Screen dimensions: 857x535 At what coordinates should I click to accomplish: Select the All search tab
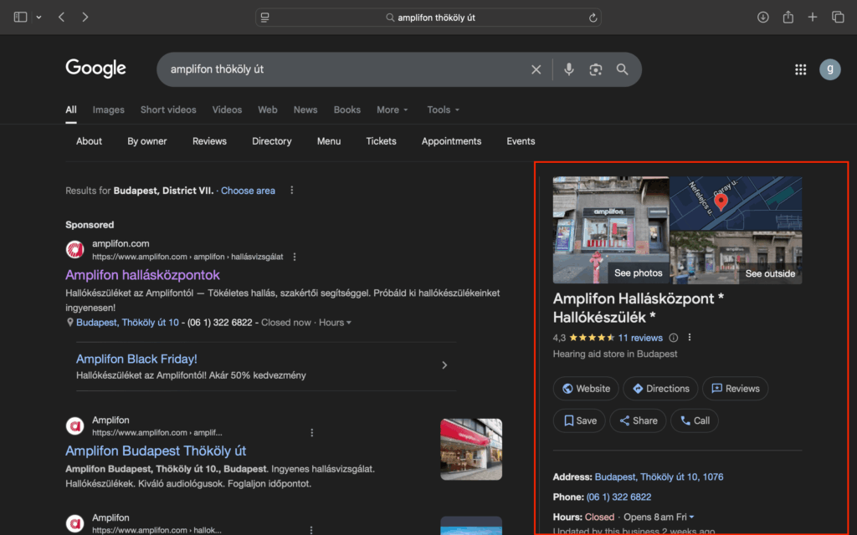71,110
